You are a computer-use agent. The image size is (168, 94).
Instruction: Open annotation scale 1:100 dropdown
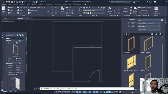point(116,92)
